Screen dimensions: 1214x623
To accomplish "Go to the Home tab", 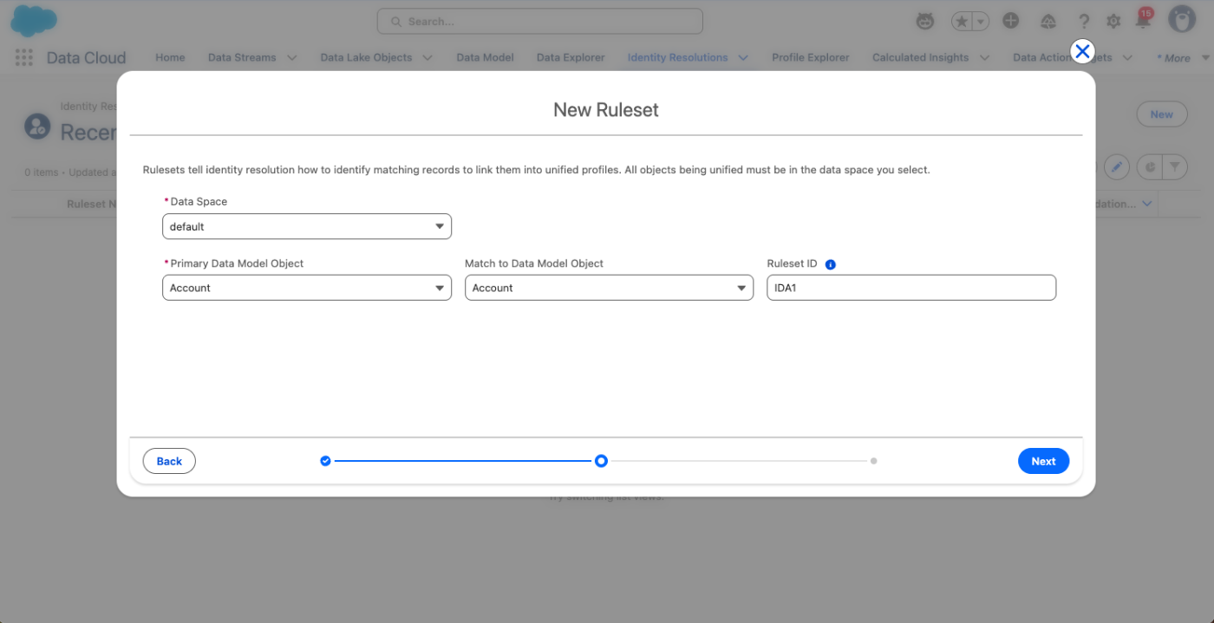I will (170, 57).
